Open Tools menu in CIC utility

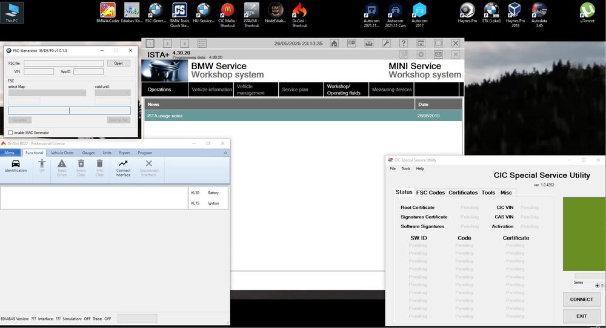pyautogui.click(x=406, y=169)
